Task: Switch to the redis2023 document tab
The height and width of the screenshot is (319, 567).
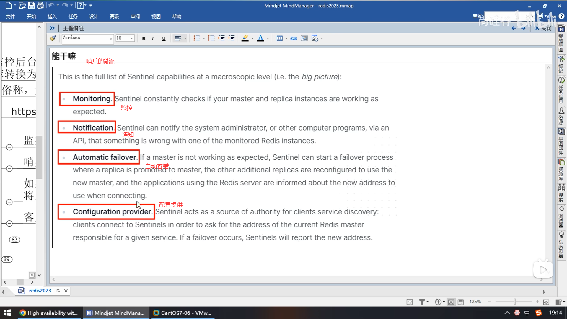Action: coord(40,291)
